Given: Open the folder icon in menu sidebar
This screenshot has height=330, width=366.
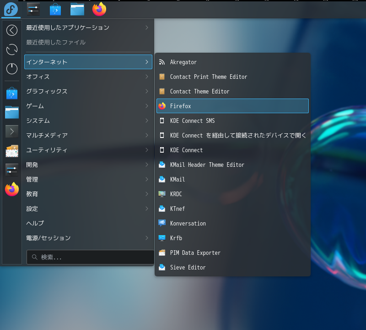Looking at the screenshot, I should pos(12,112).
